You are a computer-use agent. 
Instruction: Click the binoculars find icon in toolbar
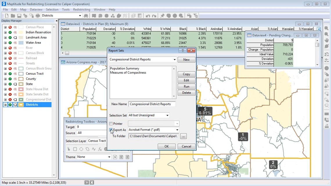(86, 16)
